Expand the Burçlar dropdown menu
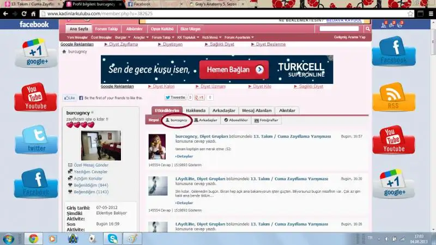 click(x=122, y=37)
